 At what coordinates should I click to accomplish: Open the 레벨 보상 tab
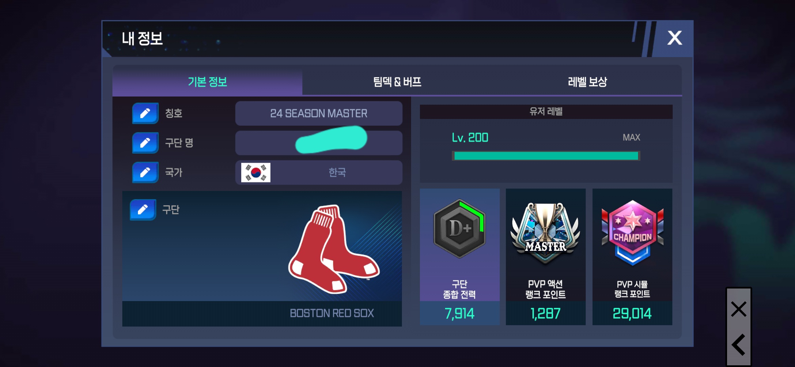tap(587, 82)
